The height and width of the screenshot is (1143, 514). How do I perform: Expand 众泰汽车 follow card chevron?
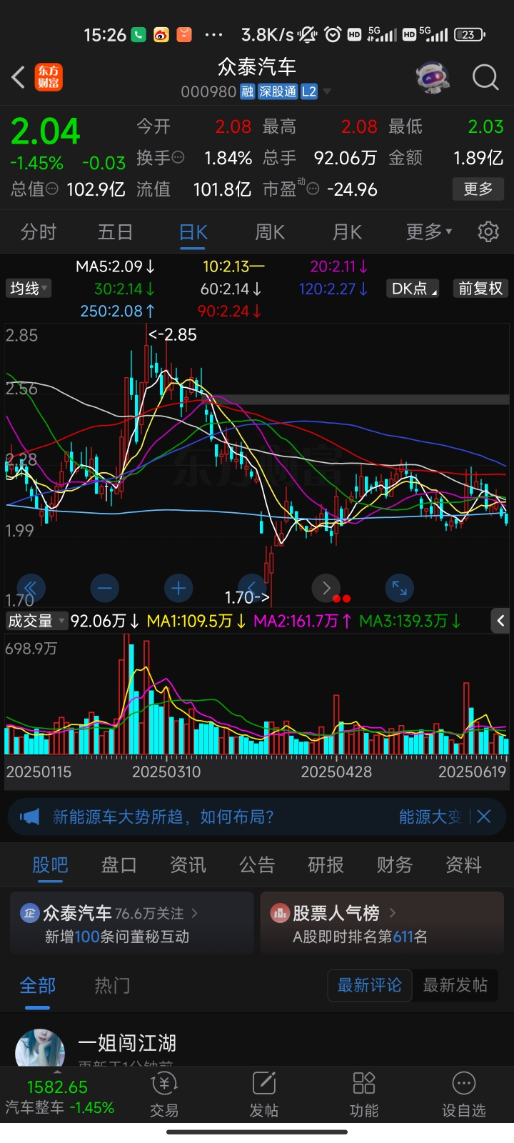195,913
